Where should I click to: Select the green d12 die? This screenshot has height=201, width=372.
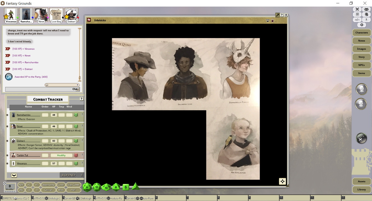97,187
